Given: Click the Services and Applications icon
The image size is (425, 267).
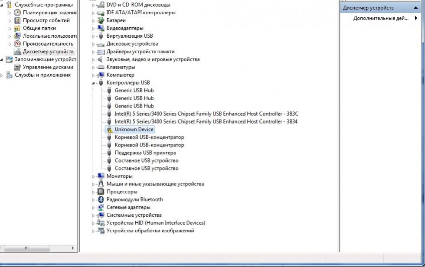Looking at the screenshot, I should pyautogui.click(x=9, y=75).
